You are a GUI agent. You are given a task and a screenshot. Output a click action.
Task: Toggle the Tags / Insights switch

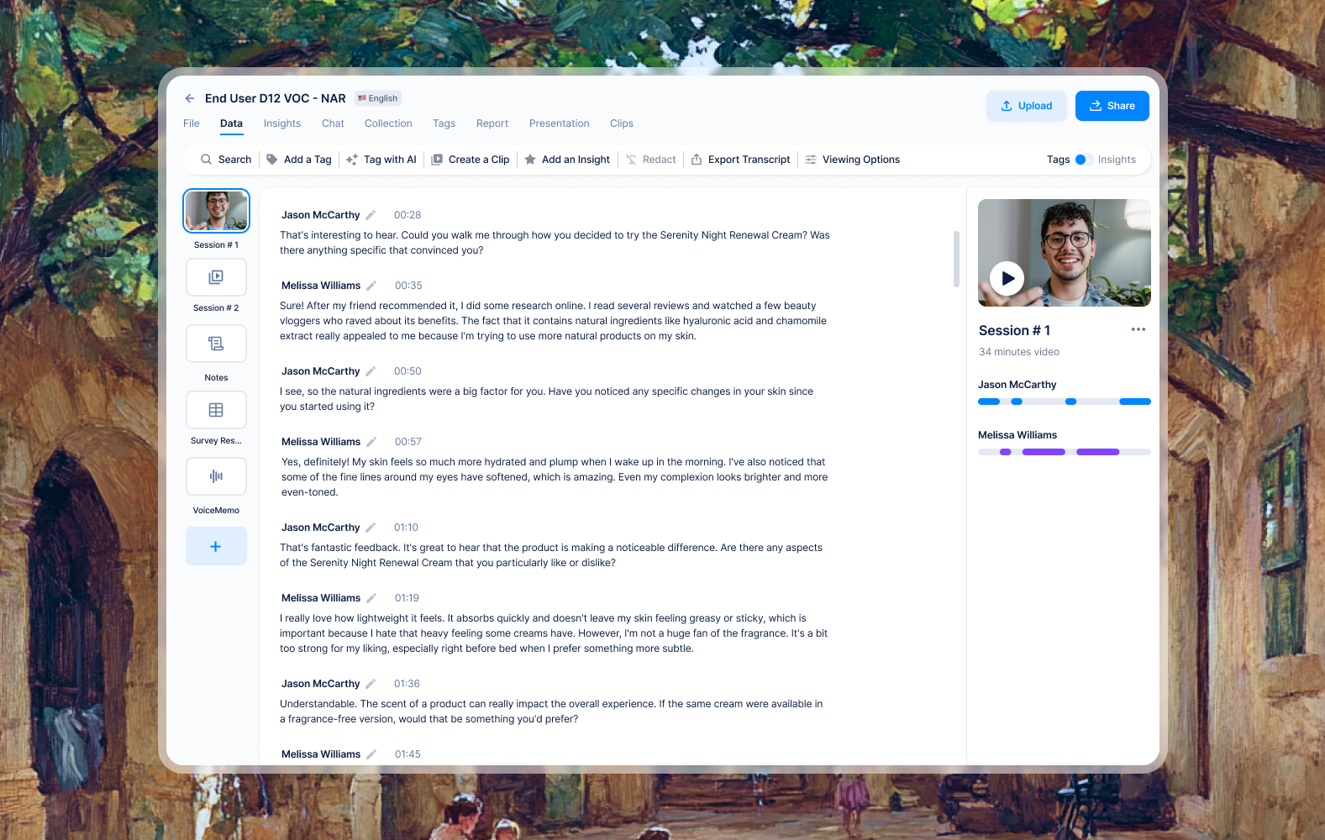coord(1083,160)
